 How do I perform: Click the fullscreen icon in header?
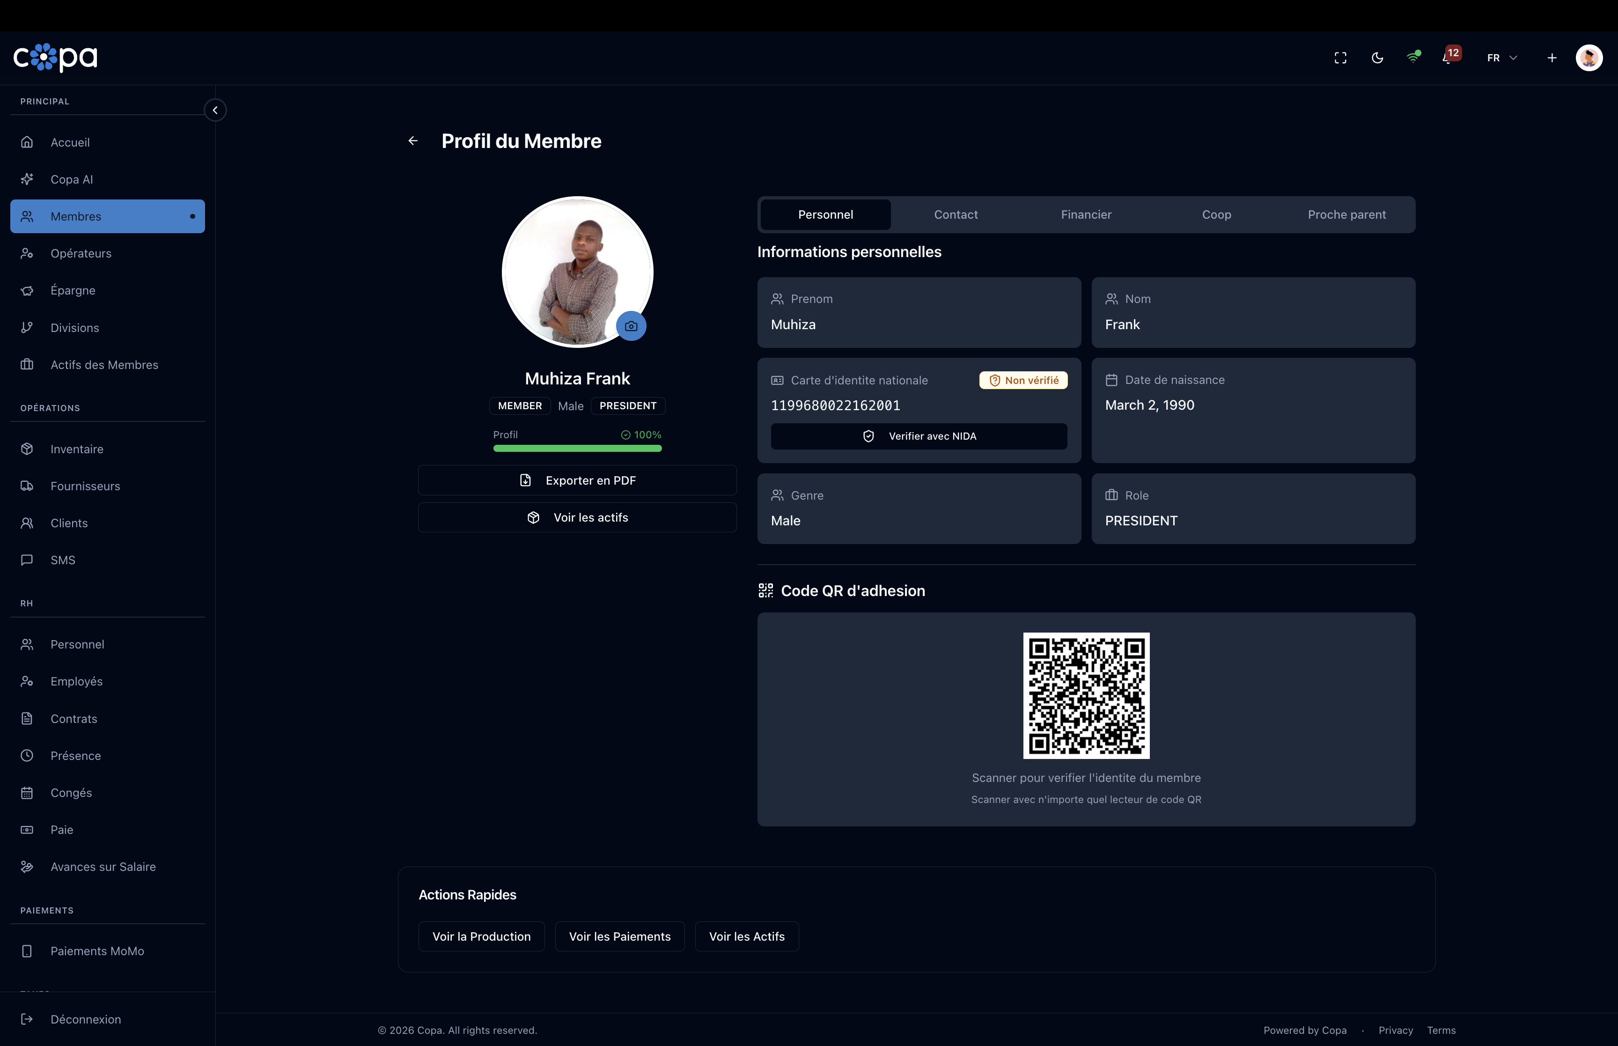pyautogui.click(x=1340, y=58)
